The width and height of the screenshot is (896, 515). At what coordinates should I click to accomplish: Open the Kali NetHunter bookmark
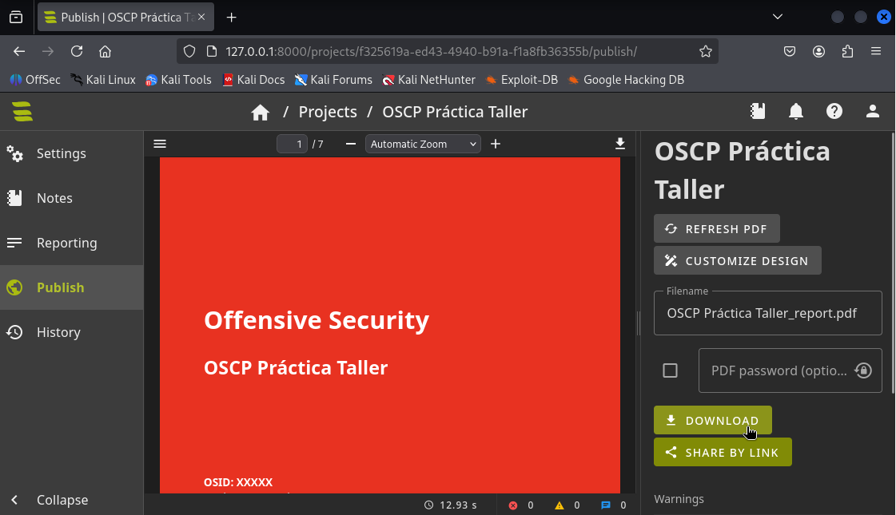point(428,80)
